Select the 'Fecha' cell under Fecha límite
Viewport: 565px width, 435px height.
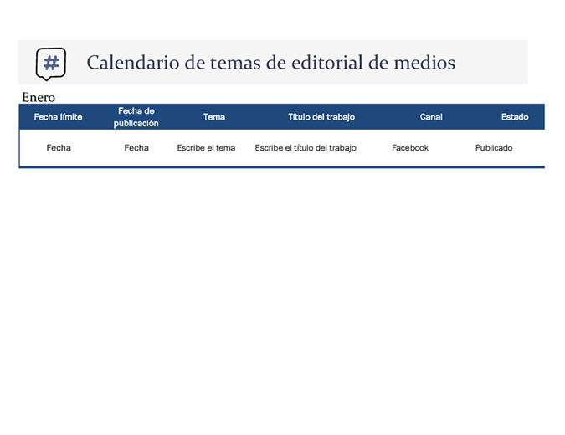[59, 148]
